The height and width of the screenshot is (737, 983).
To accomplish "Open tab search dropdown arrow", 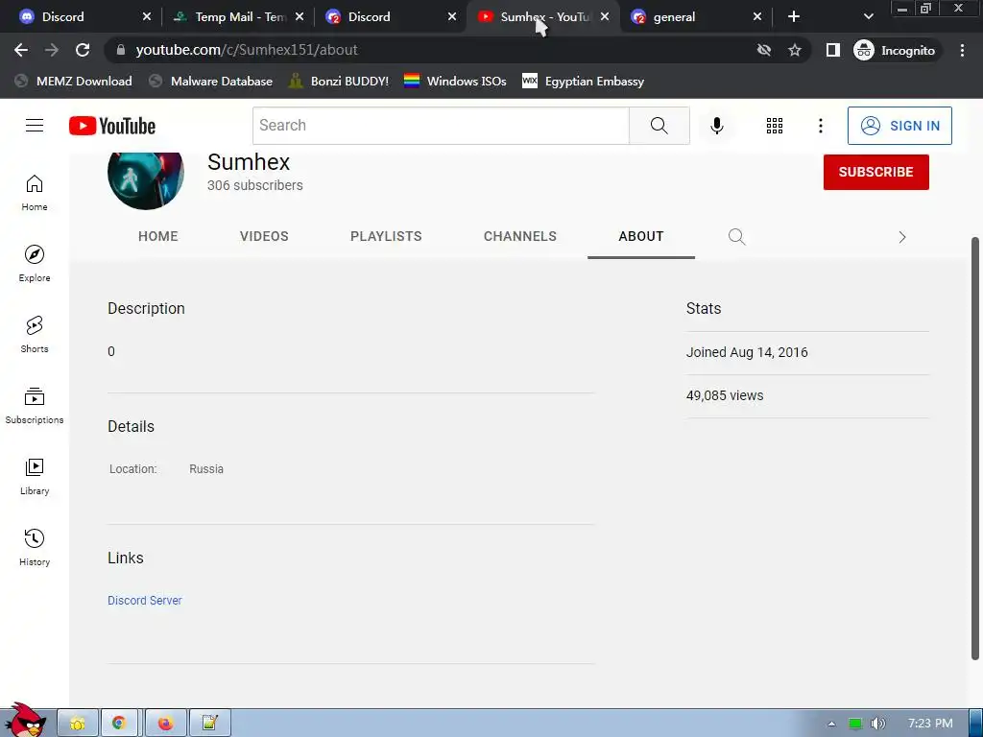I will 868,16.
